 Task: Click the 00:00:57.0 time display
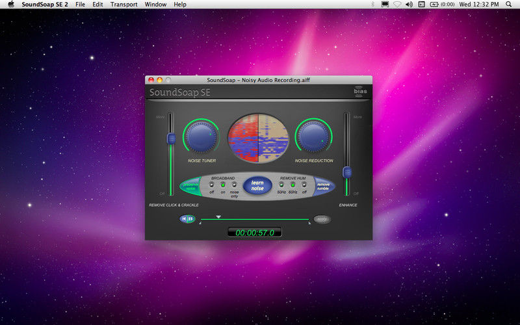[x=255, y=233]
